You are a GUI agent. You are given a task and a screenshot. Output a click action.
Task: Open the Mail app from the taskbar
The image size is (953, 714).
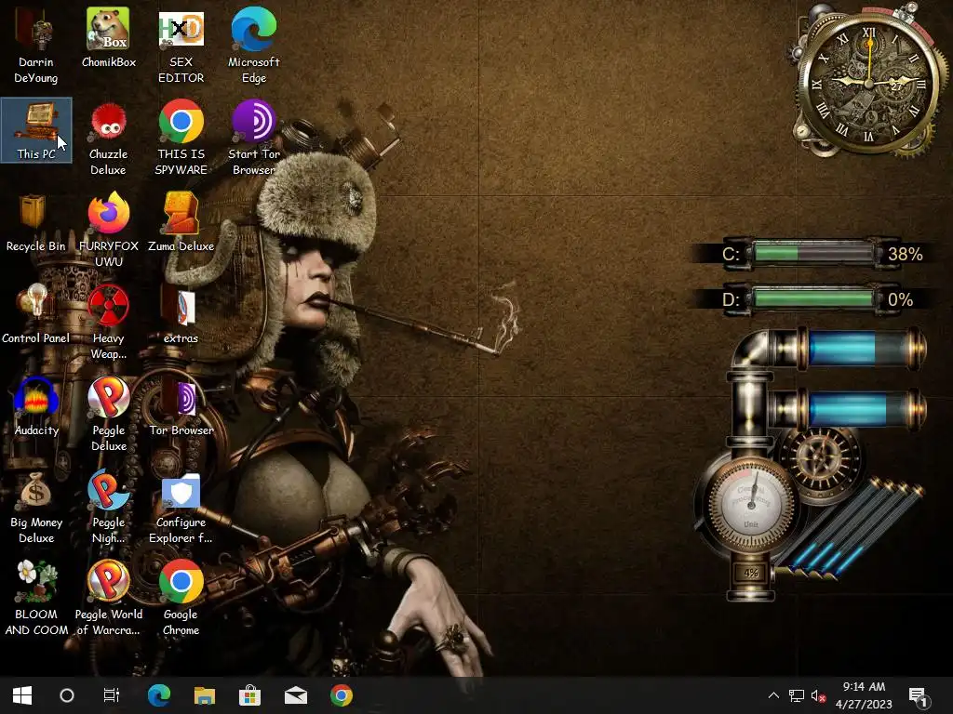coord(295,695)
